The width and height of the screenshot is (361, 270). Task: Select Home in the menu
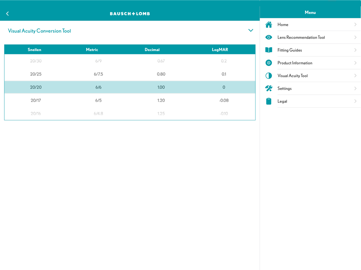[310, 24]
